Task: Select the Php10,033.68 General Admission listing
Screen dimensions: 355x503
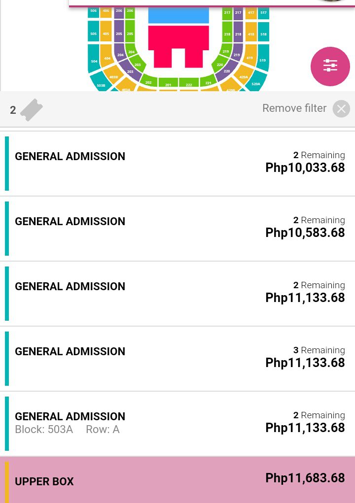Action: tap(177, 163)
